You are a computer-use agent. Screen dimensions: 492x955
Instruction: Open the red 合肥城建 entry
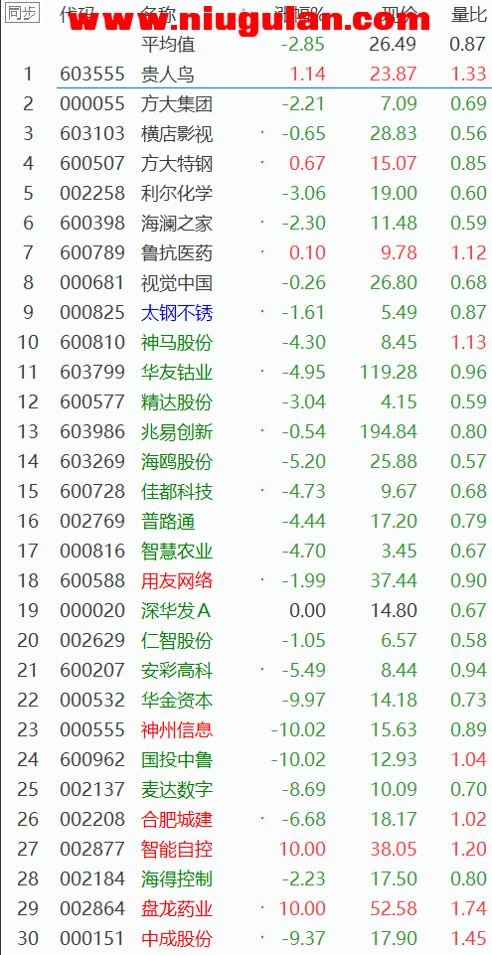177,820
